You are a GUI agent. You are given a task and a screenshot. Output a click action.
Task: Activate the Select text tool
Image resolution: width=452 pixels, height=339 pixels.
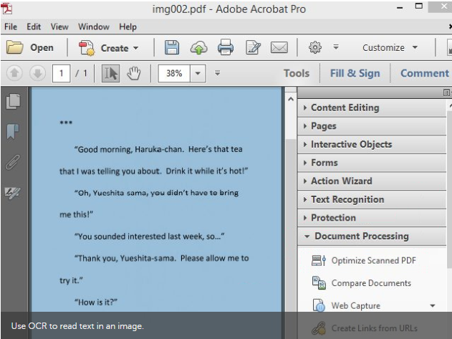click(x=111, y=73)
